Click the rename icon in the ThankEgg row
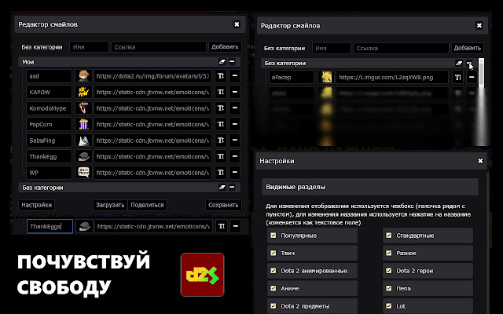The width and height of the screenshot is (503, 314). click(x=221, y=156)
